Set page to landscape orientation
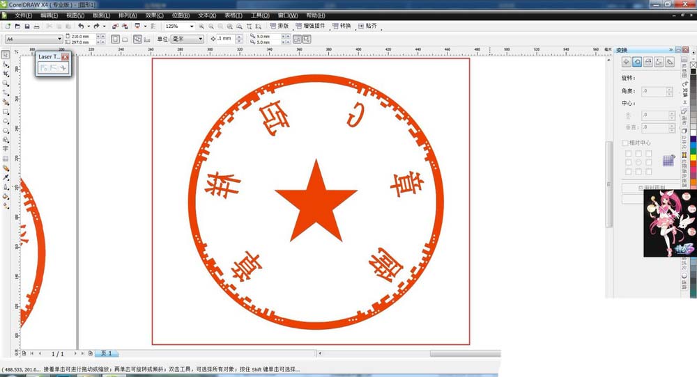Screen dimensions: 697x377 pos(125,39)
